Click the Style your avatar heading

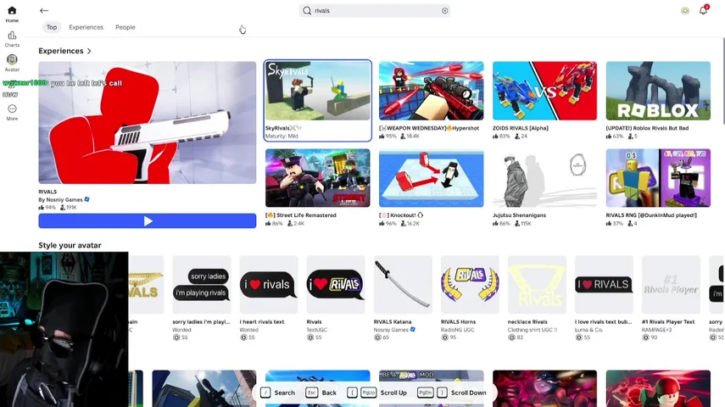(x=70, y=245)
